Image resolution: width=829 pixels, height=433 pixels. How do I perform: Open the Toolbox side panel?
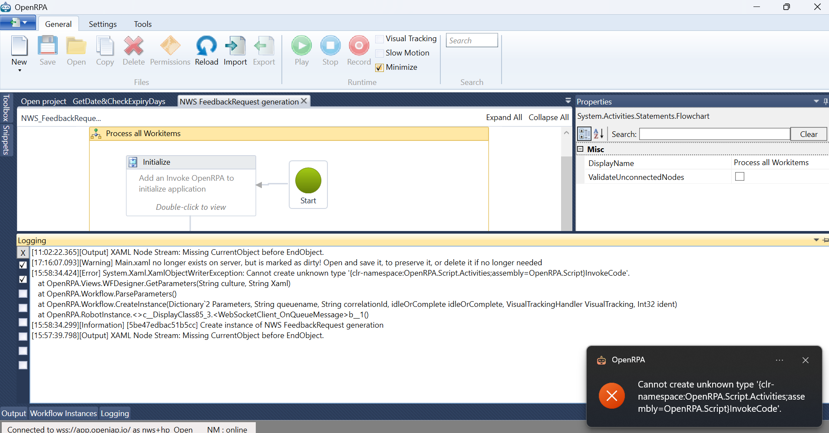[6, 108]
